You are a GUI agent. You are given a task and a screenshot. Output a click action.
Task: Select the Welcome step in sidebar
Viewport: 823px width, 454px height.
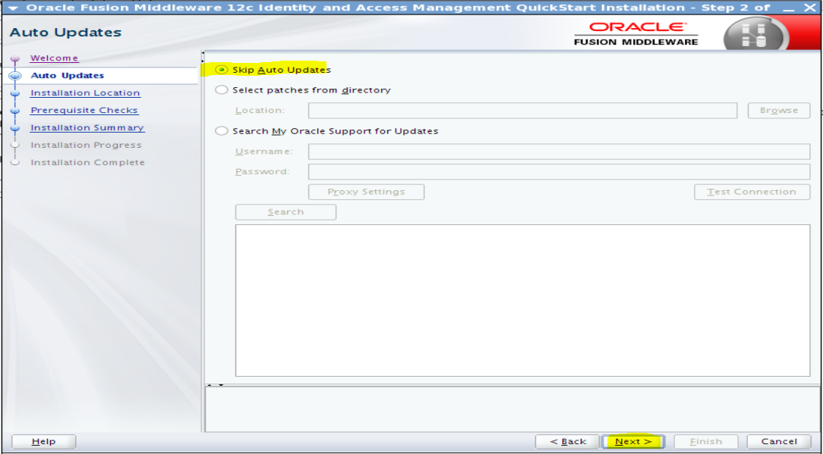click(x=54, y=58)
